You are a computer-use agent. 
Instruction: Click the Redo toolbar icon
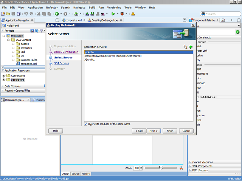click(x=31, y=14)
